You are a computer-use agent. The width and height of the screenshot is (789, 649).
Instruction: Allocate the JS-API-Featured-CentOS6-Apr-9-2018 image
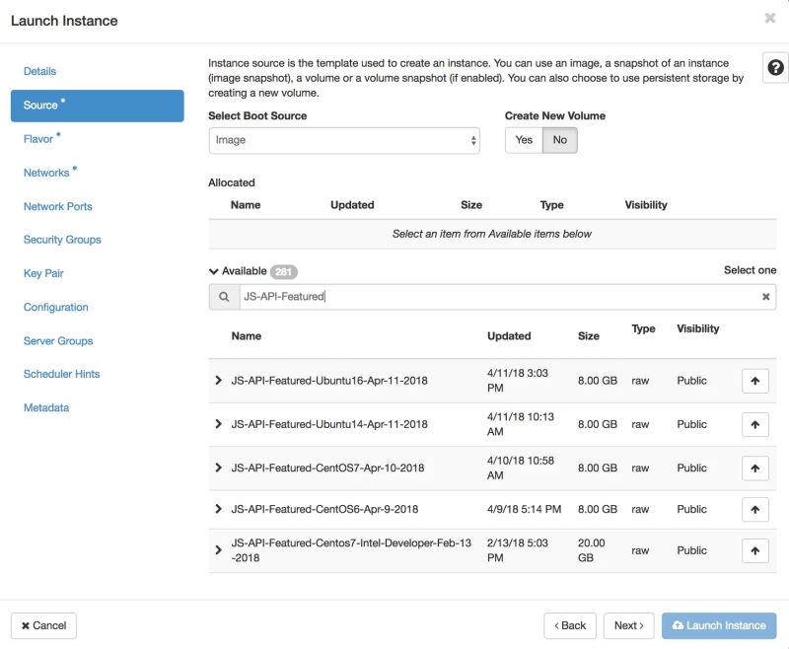pos(754,509)
